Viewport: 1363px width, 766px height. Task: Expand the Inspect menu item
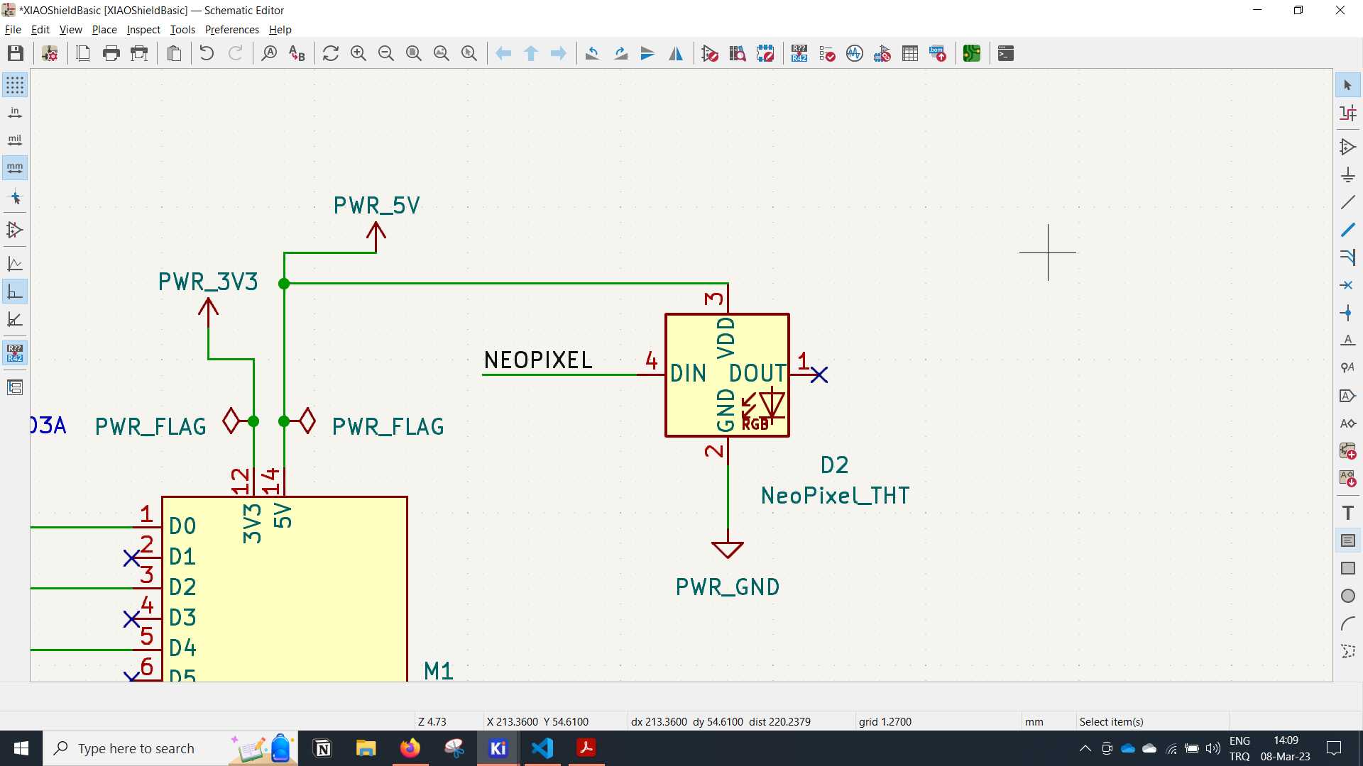point(142,29)
